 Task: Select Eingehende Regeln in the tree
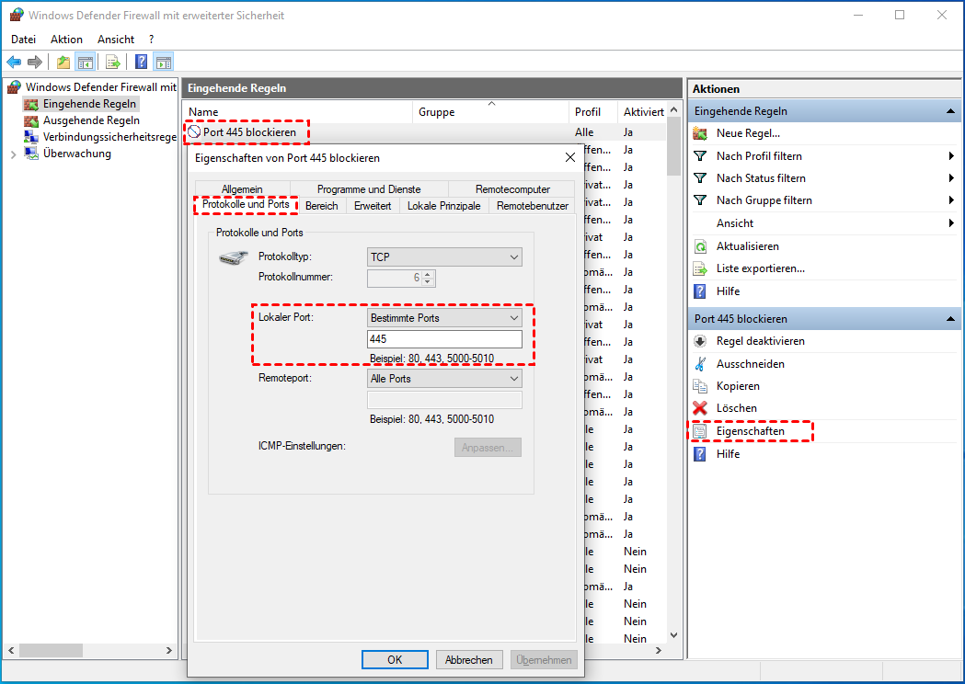[89, 104]
